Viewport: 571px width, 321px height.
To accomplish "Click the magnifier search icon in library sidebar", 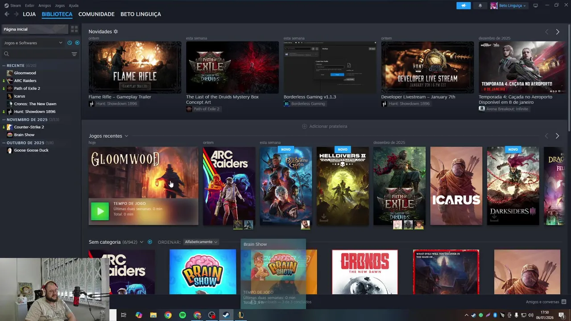I will (x=6, y=54).
